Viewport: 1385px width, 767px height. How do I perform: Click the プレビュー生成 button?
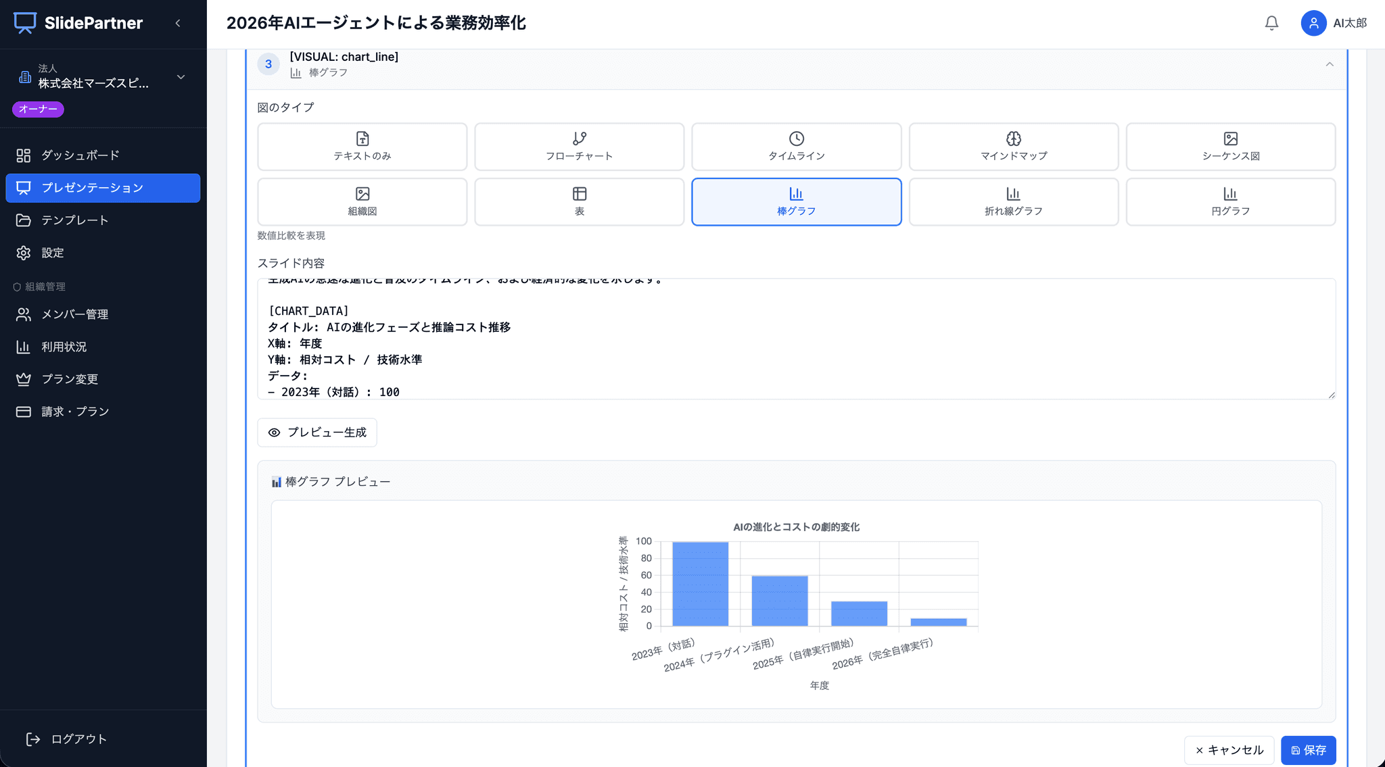316,432
